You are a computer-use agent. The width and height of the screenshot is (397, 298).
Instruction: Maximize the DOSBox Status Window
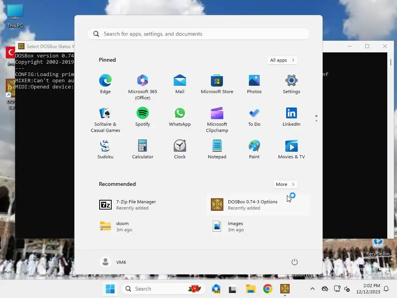pos(367,46)
